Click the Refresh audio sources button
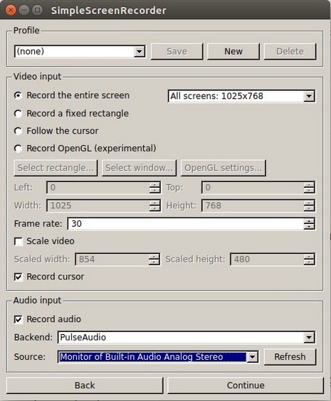331x401 pixels. (290, 357)
